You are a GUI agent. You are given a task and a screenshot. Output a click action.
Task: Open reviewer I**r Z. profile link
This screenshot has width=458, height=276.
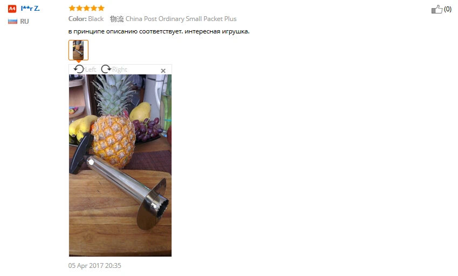pyautogui.click(x=30, y=9)
